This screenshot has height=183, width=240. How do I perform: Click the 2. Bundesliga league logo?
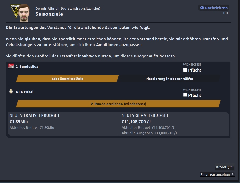[11, 66]
